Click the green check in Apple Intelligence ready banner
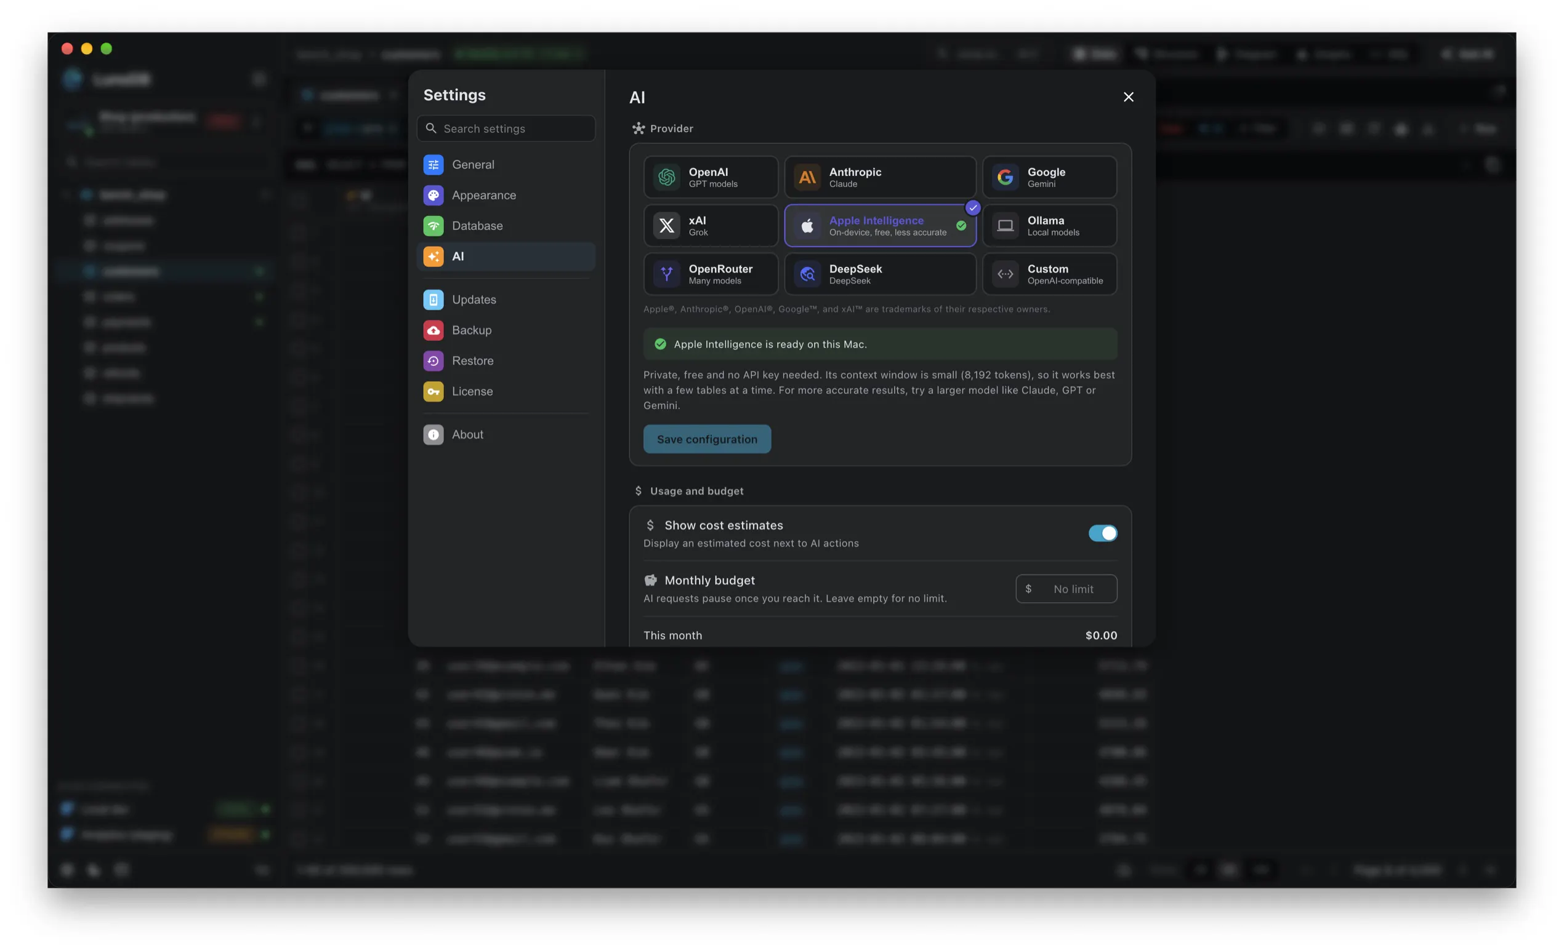The height and width of the screenshot is (951, 1564). coord(660,344)
